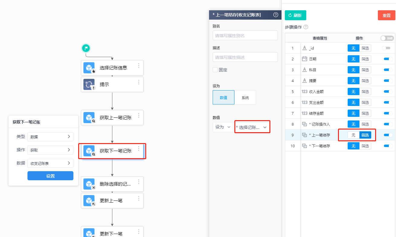The width and height of the screenshot is (396, 237).
Task: Open the three-dot menu on 获取下一笔记账 node
Action: [139, 149]
